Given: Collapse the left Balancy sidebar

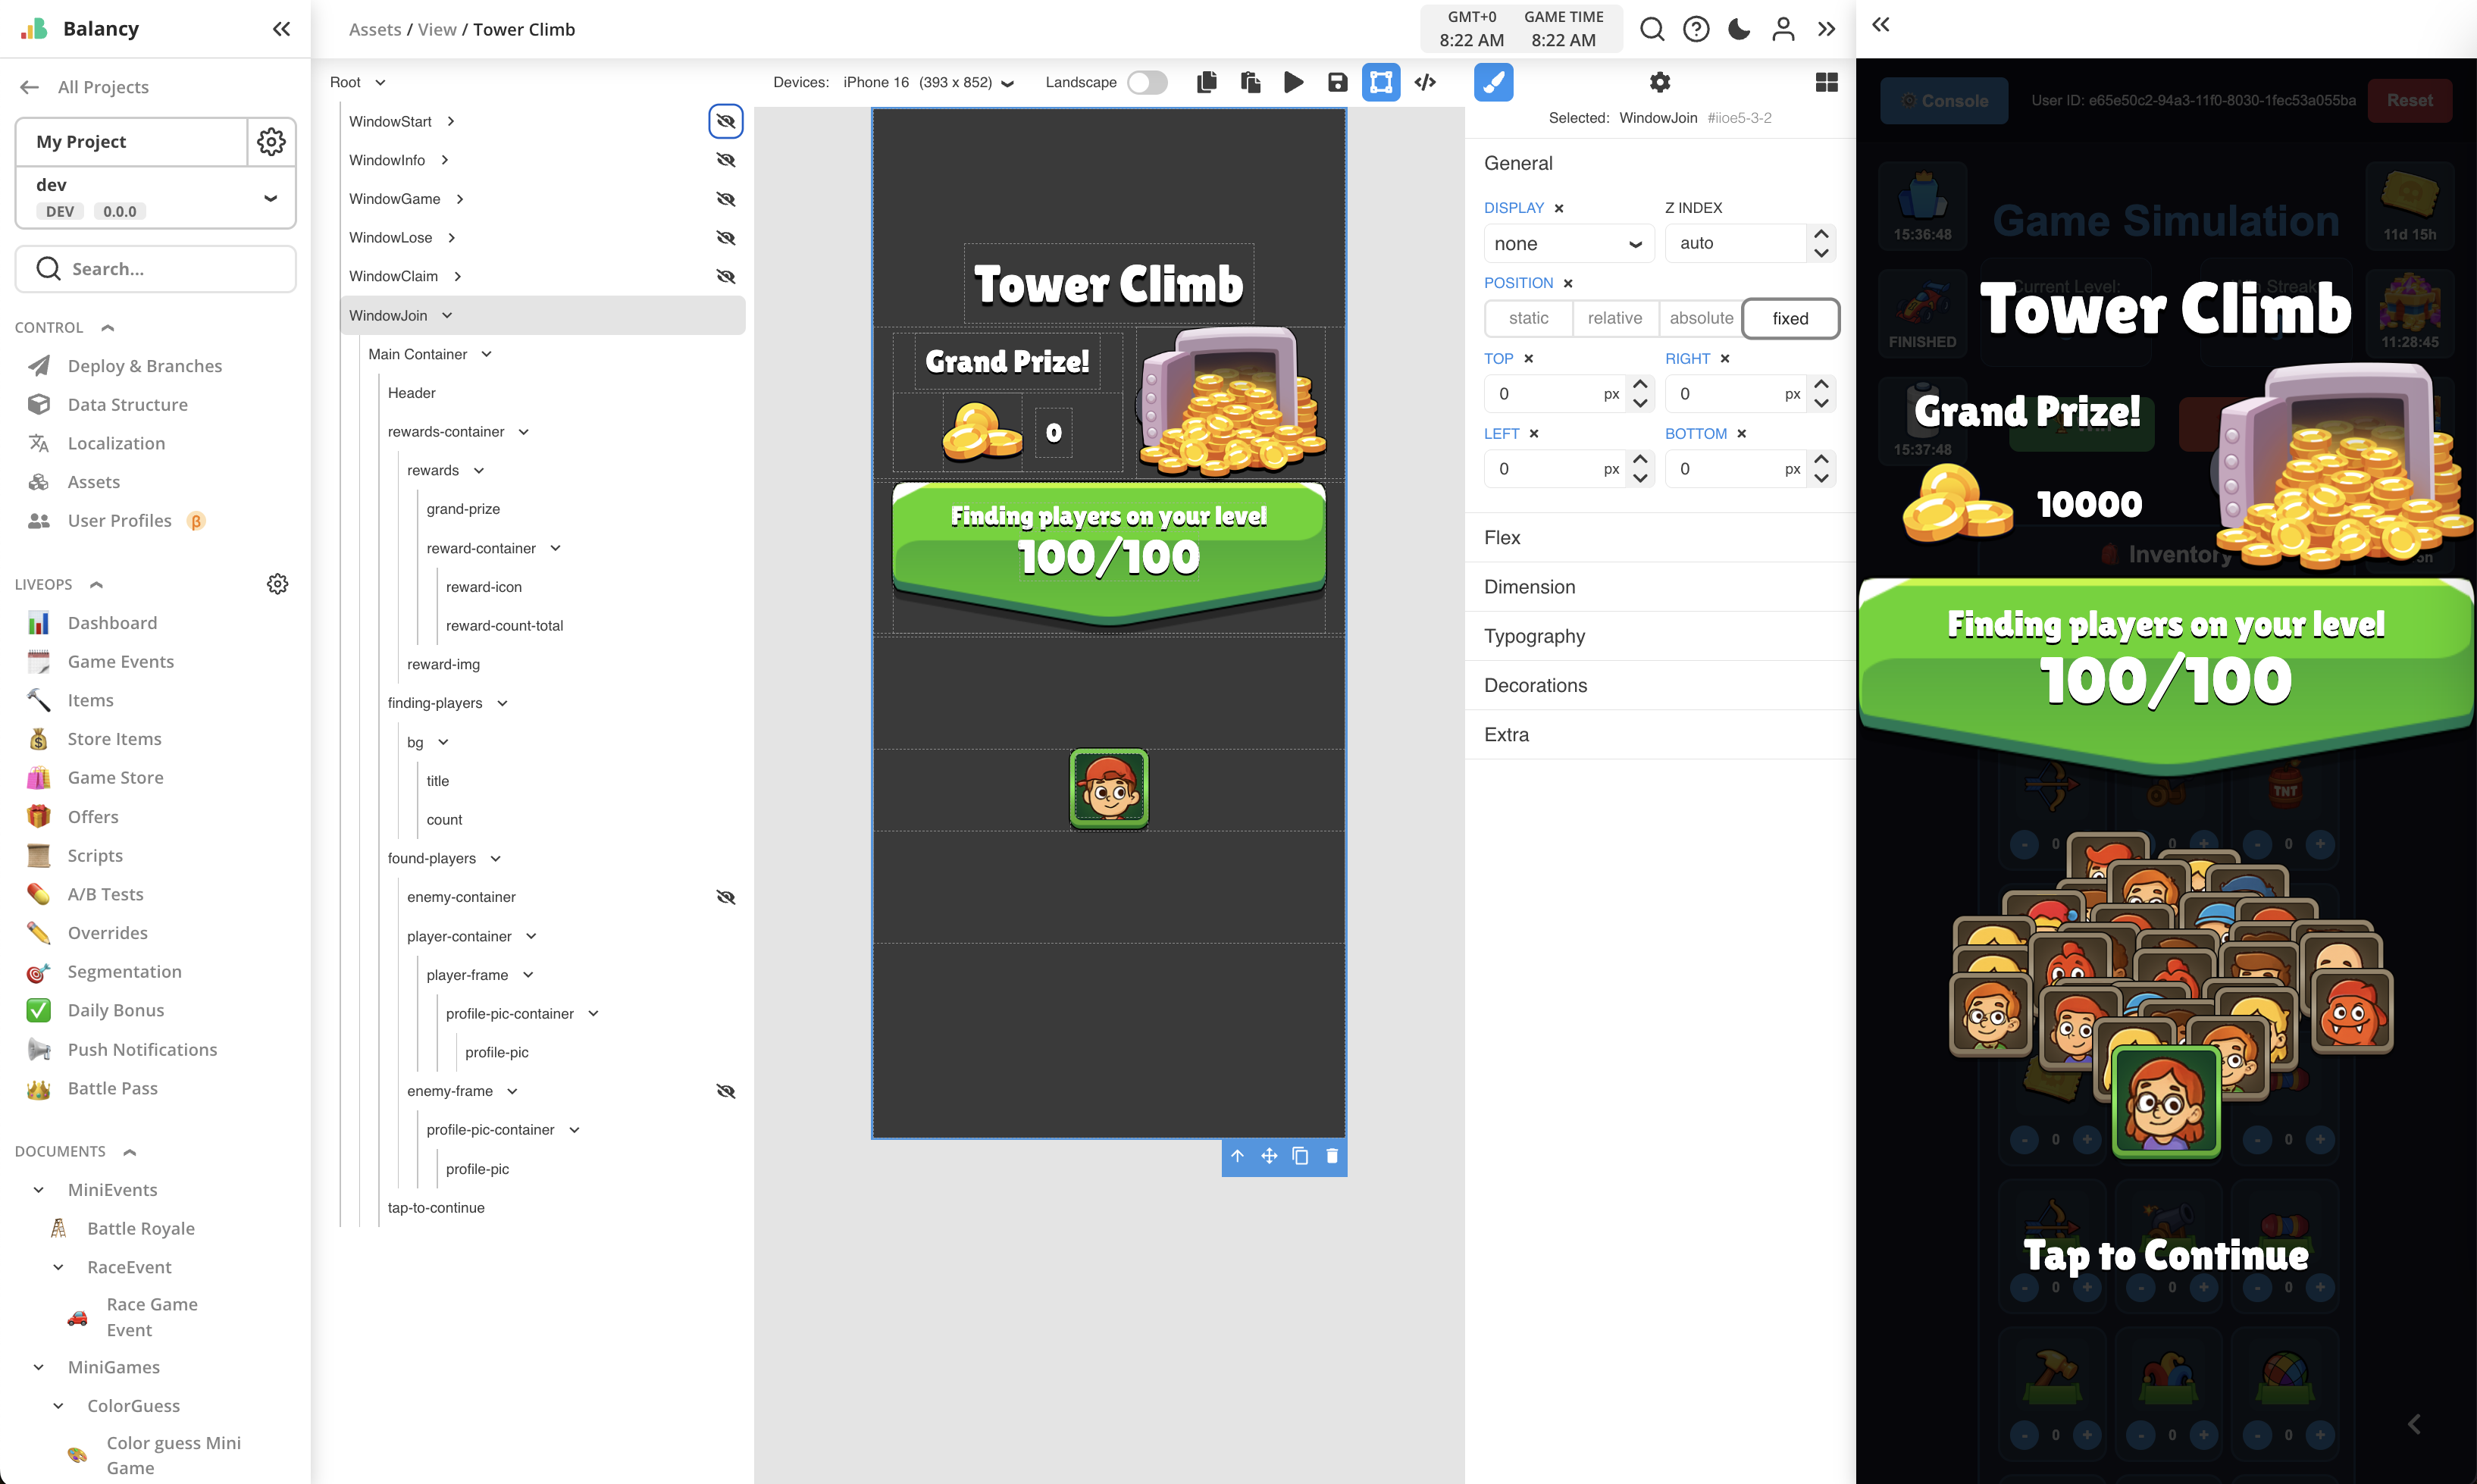Looking at the screenshot, I should 281,29.
